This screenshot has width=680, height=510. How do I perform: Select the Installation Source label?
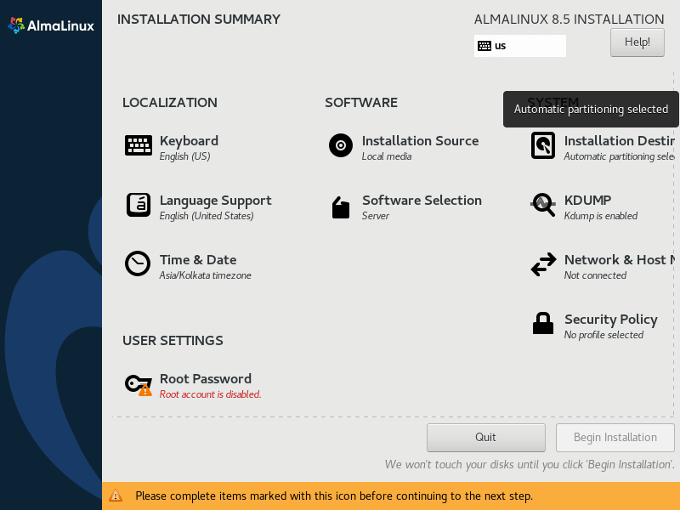[x=420, y=141]
